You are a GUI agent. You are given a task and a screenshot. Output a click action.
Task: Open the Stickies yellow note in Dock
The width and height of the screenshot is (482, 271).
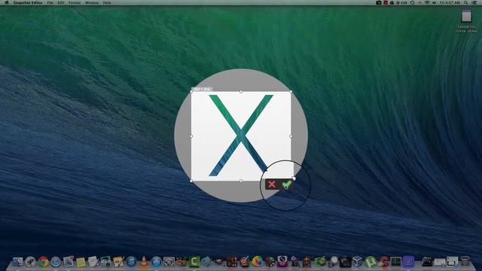pyautogui.click(x=81, y=262)
